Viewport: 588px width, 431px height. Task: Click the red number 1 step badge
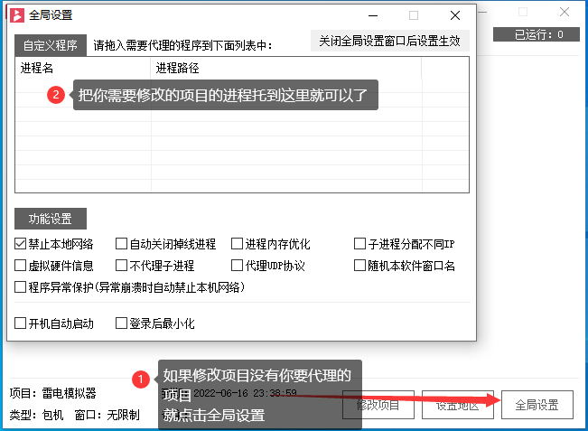pyautogui.click(x=139, y=379)
